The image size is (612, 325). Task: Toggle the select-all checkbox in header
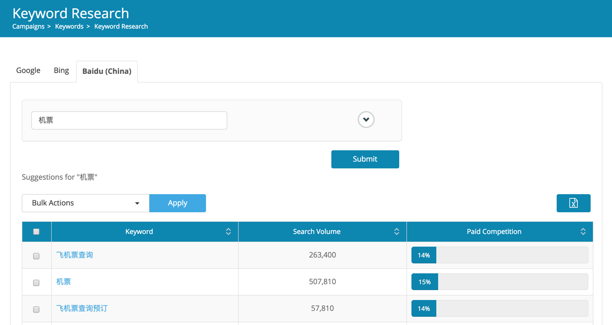(x=36, y=232)
